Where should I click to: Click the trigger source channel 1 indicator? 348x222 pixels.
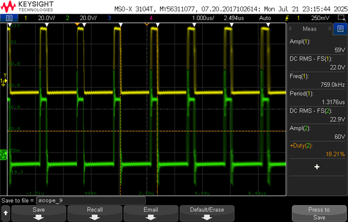(x=299, y=18)
